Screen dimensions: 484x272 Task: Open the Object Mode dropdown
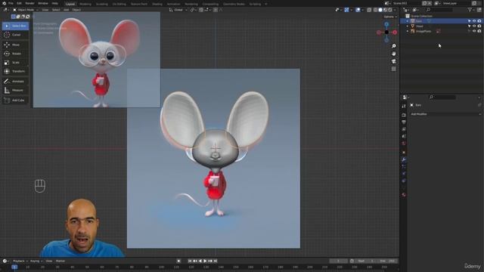point(26,10)
